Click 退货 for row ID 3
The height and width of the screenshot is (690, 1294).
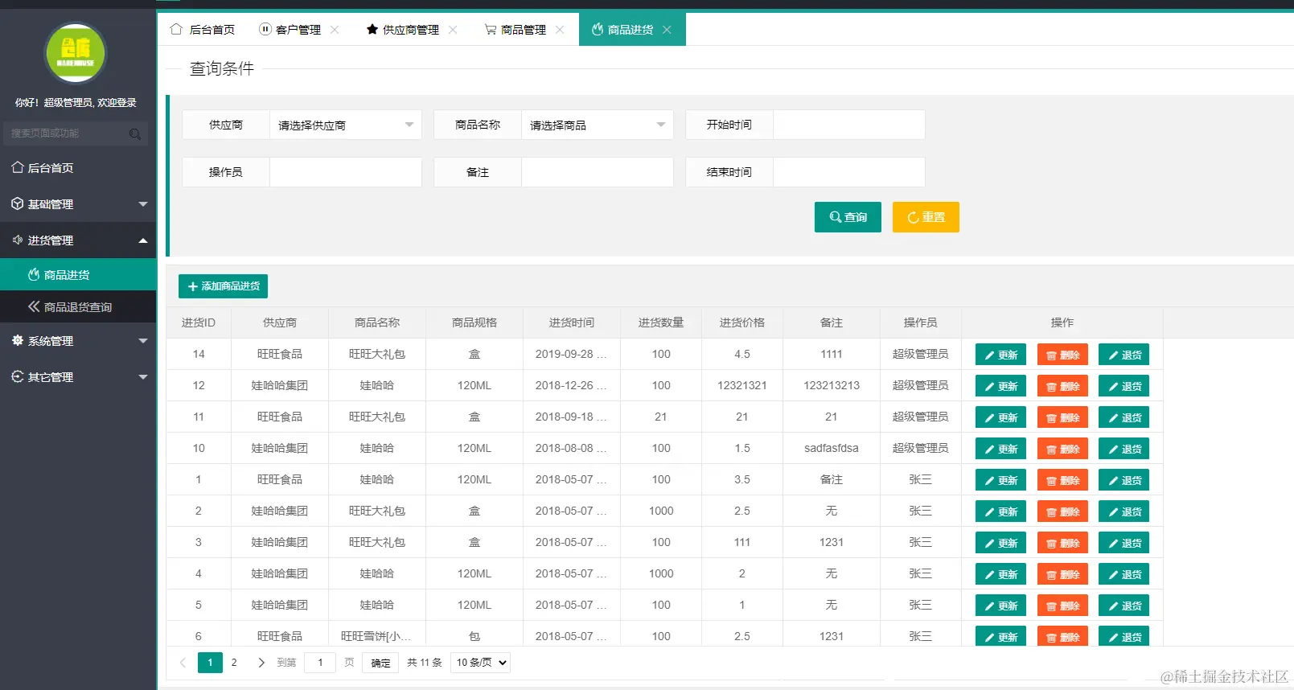click(x=1124, y=543)
